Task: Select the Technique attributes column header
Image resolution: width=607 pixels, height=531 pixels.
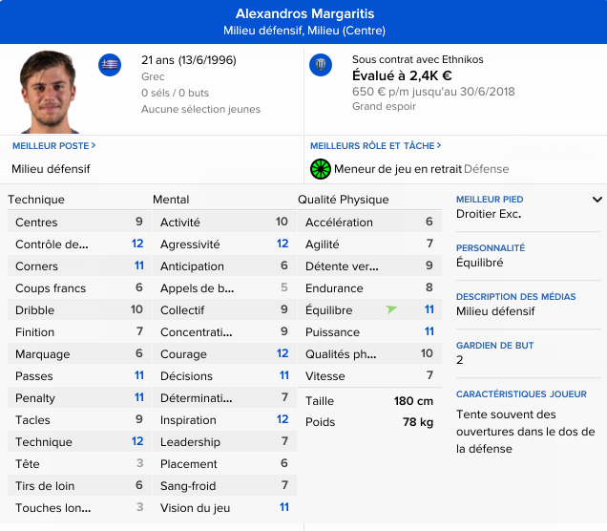Action: tap(36, 200)
